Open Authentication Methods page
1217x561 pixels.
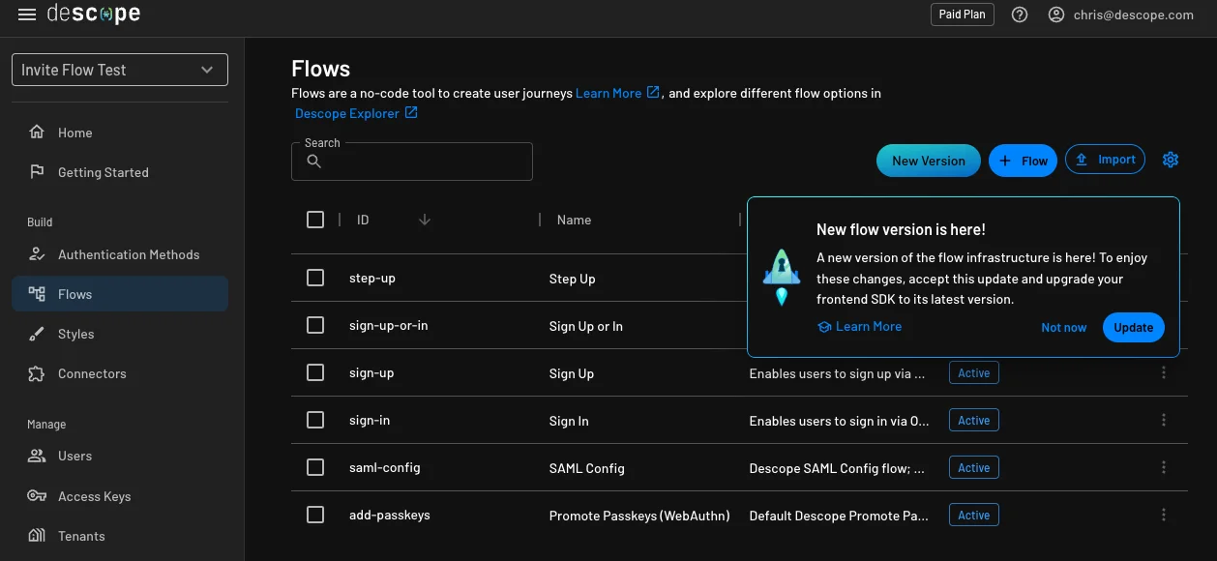[x=120, y=254]
